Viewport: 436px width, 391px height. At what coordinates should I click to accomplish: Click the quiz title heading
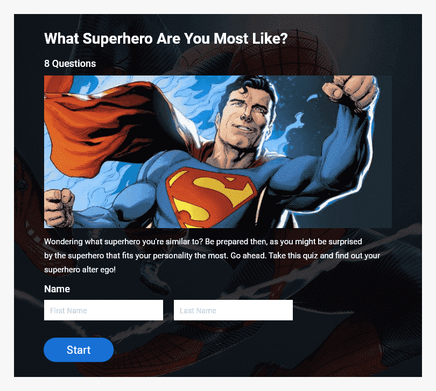click(166, 38)
